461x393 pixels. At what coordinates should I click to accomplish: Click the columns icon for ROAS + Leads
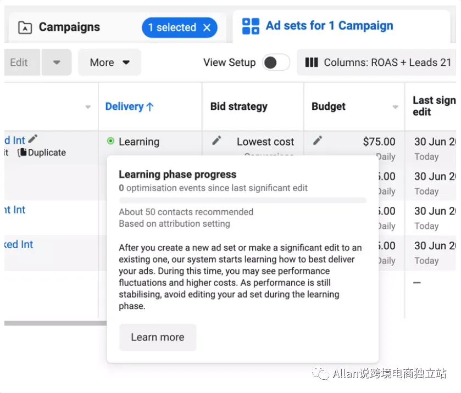coord(312,63)
